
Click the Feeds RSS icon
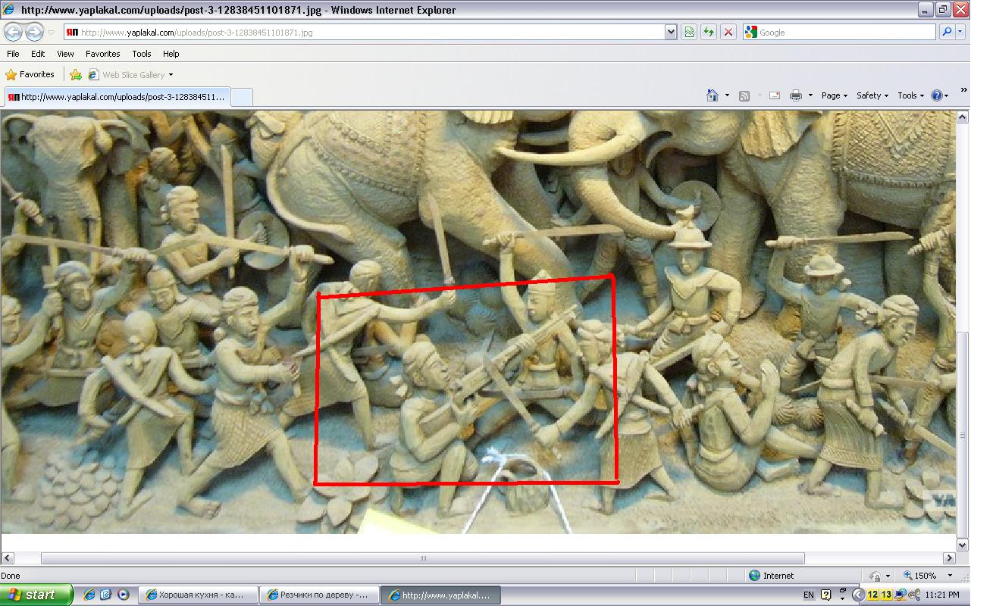point(744,95)
